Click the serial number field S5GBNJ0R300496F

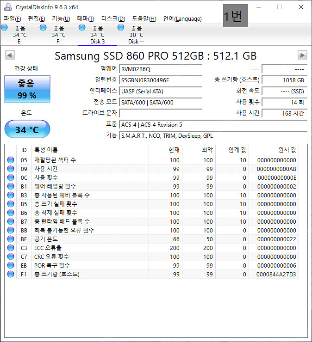tap(160, 80)
